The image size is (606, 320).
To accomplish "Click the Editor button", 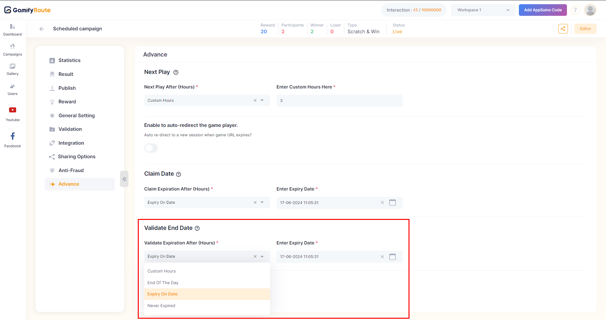I will [585, 29].
